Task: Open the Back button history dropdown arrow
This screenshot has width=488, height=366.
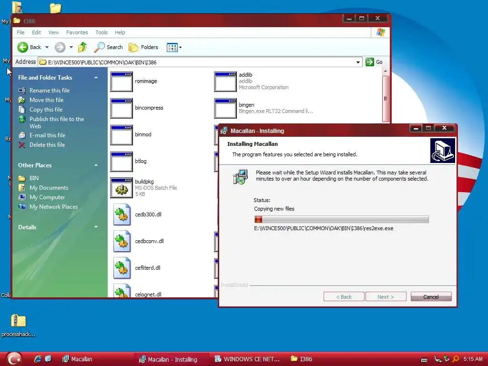Action: (x=47, y=47)
